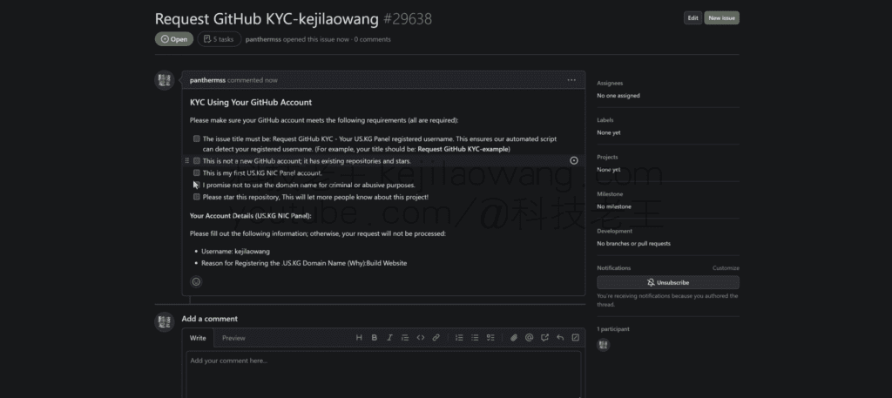892x398 pixels.
Task: Focus the 'Add your comment here' field
Action: [383, 375]
